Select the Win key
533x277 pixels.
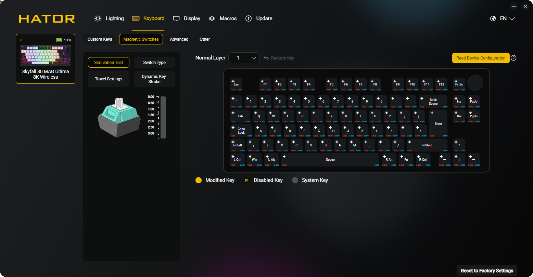pyautogui.click(x=254, y=160)
